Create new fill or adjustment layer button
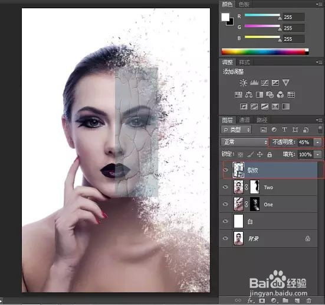 point(274,300)
